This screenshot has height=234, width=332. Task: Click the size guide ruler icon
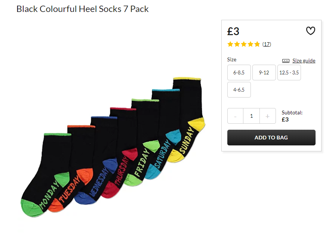(286, 61)
